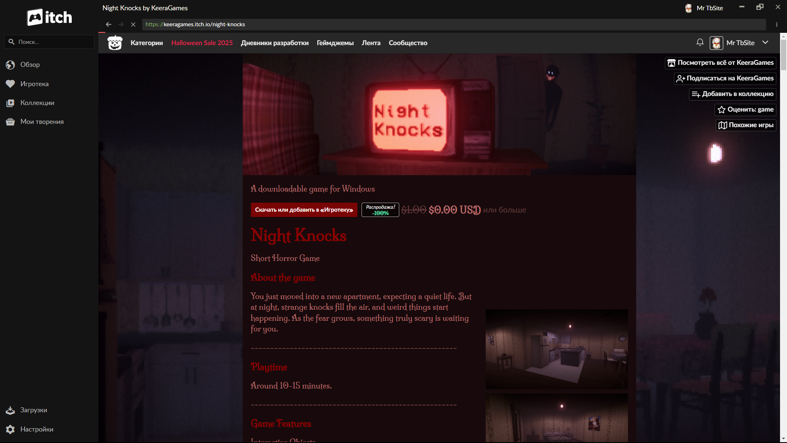The height and width of the screenshot is (443, 787).
Task: Open the notifications bell
Action: click(x=700, y=42)
